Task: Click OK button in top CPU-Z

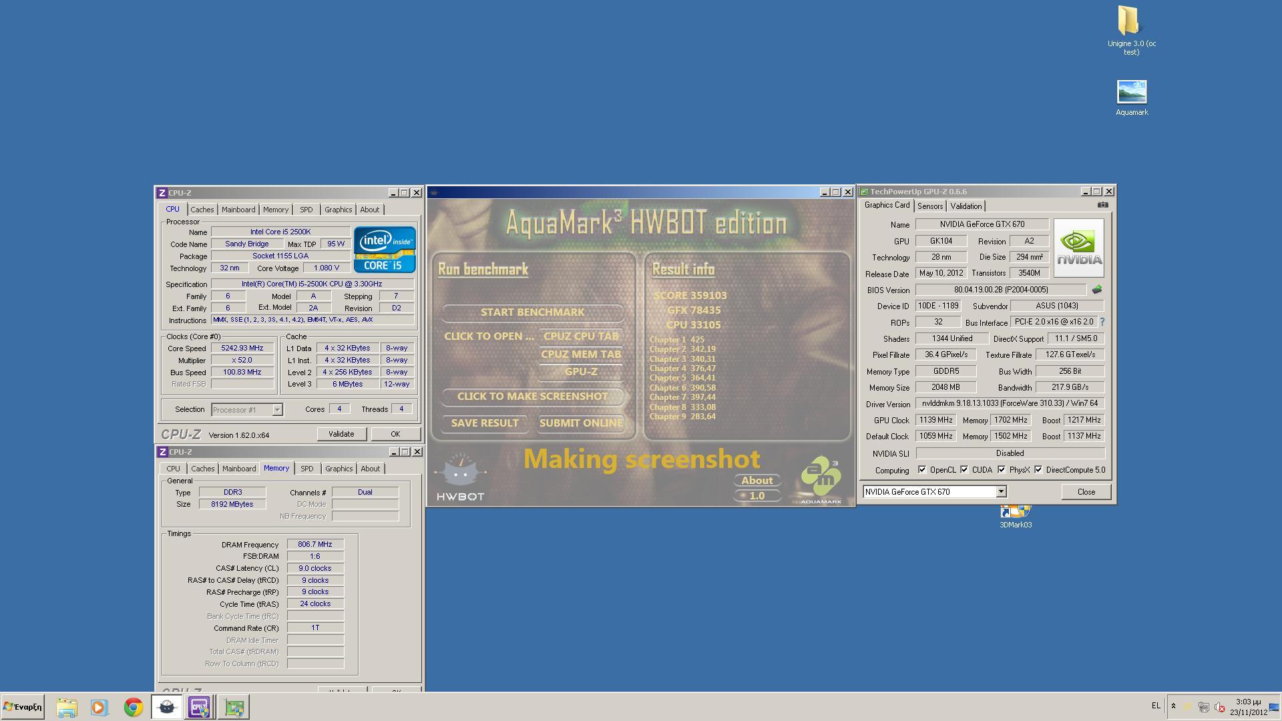Action: 395,434
